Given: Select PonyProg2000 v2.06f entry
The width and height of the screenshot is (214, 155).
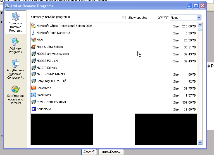Looking at the screenshot, I should point(114,81).
